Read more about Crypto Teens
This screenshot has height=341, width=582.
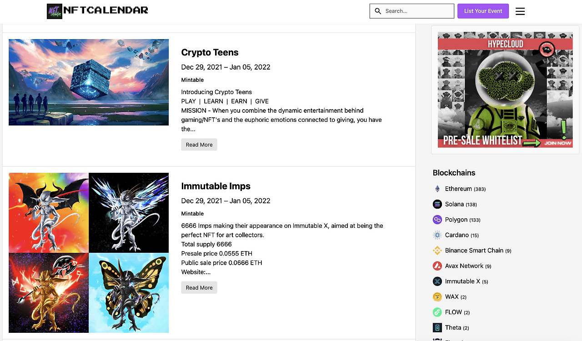pos(199,145)
